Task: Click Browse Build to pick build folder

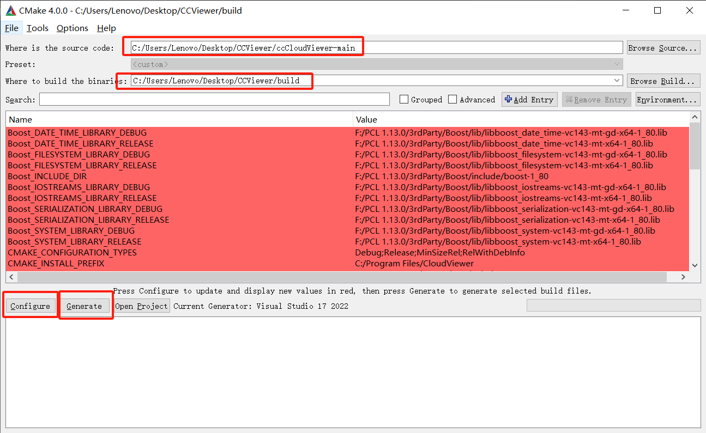Action: (663, 80)
